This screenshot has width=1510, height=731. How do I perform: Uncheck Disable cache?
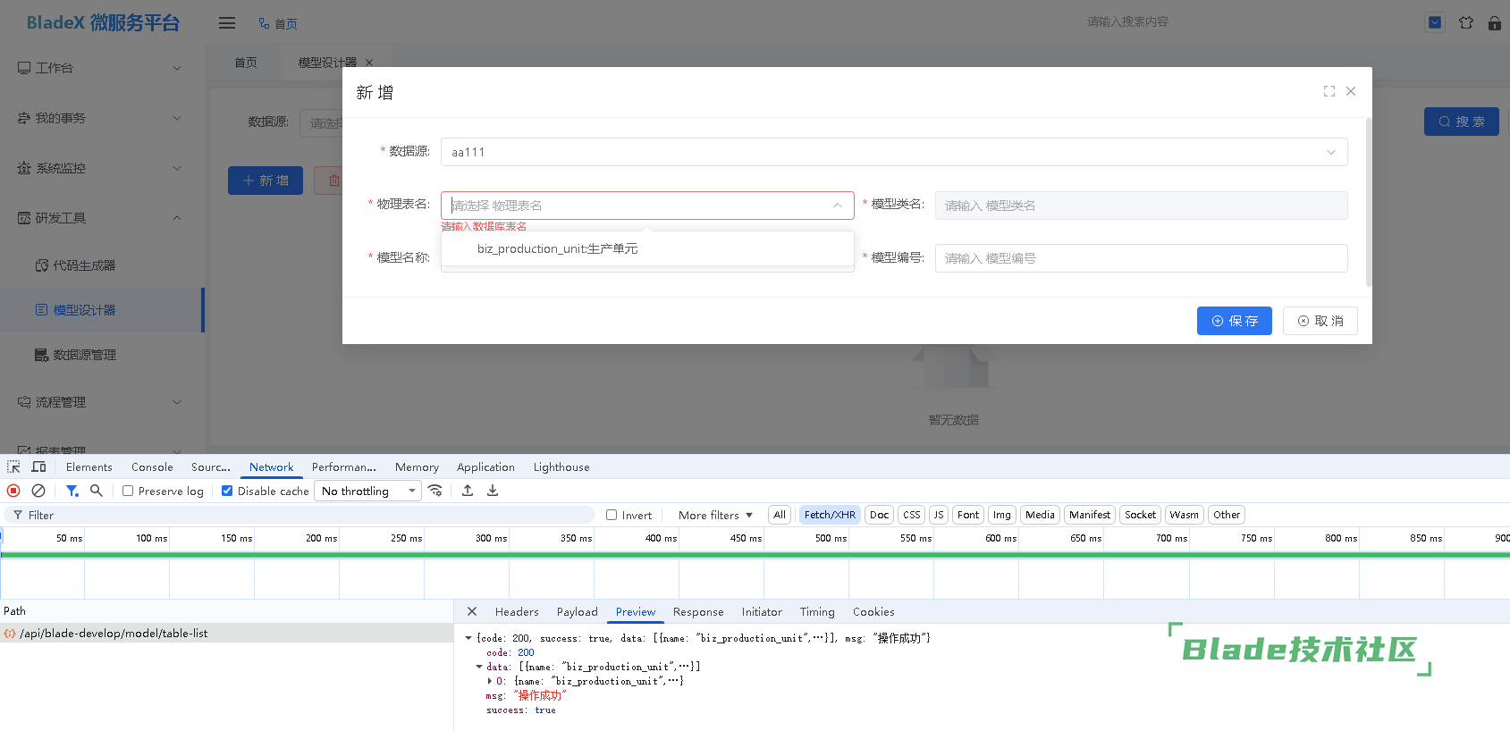tap(227, 491)
